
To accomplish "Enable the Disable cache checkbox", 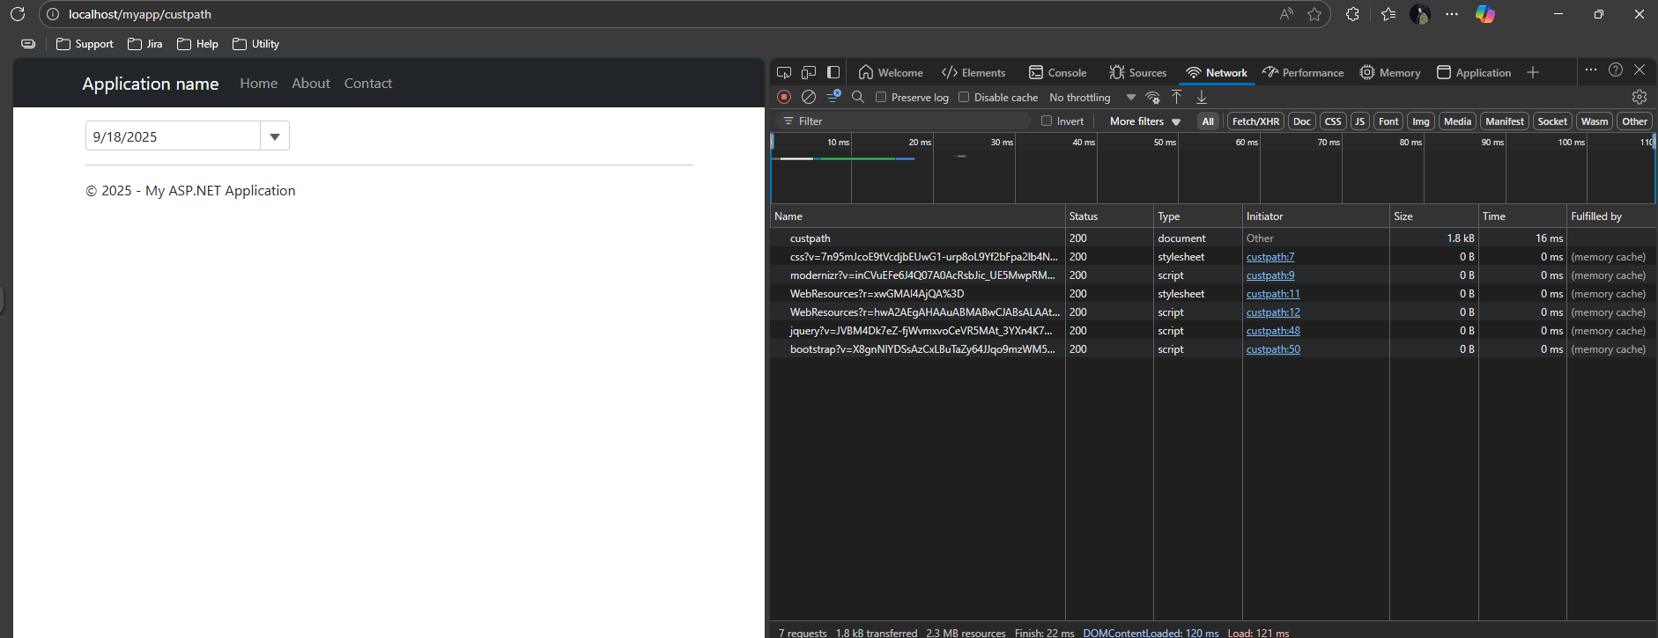I will pos(964,97).
